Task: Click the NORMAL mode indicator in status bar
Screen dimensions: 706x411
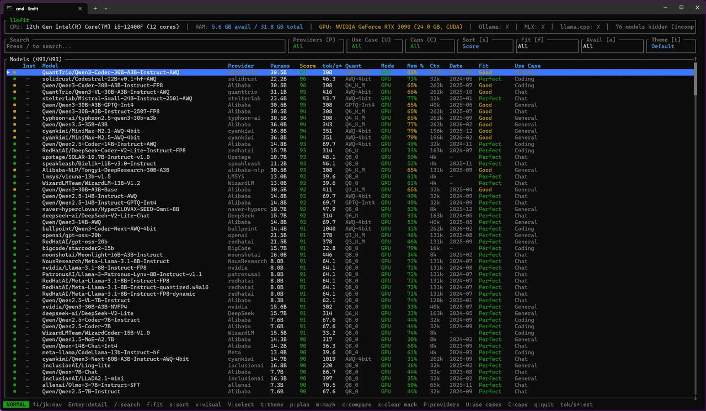Action: pyautogui.click(x=17, y=404)
